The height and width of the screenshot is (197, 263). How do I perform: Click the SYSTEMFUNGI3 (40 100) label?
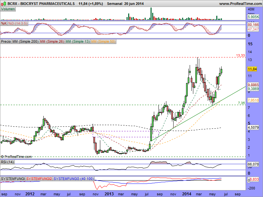(74, 179)
